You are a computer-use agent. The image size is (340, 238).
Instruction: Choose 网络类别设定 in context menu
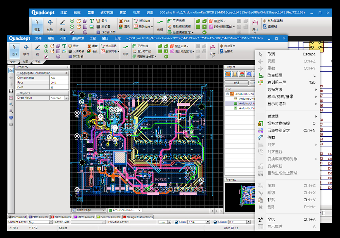[x=288, y=131]
